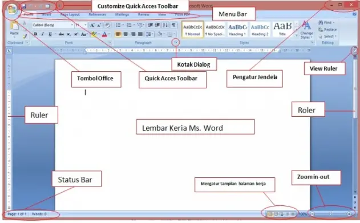This screenshot has width=360, height=223.
Task: Activate the Format Painter brush
Action: 25,37
